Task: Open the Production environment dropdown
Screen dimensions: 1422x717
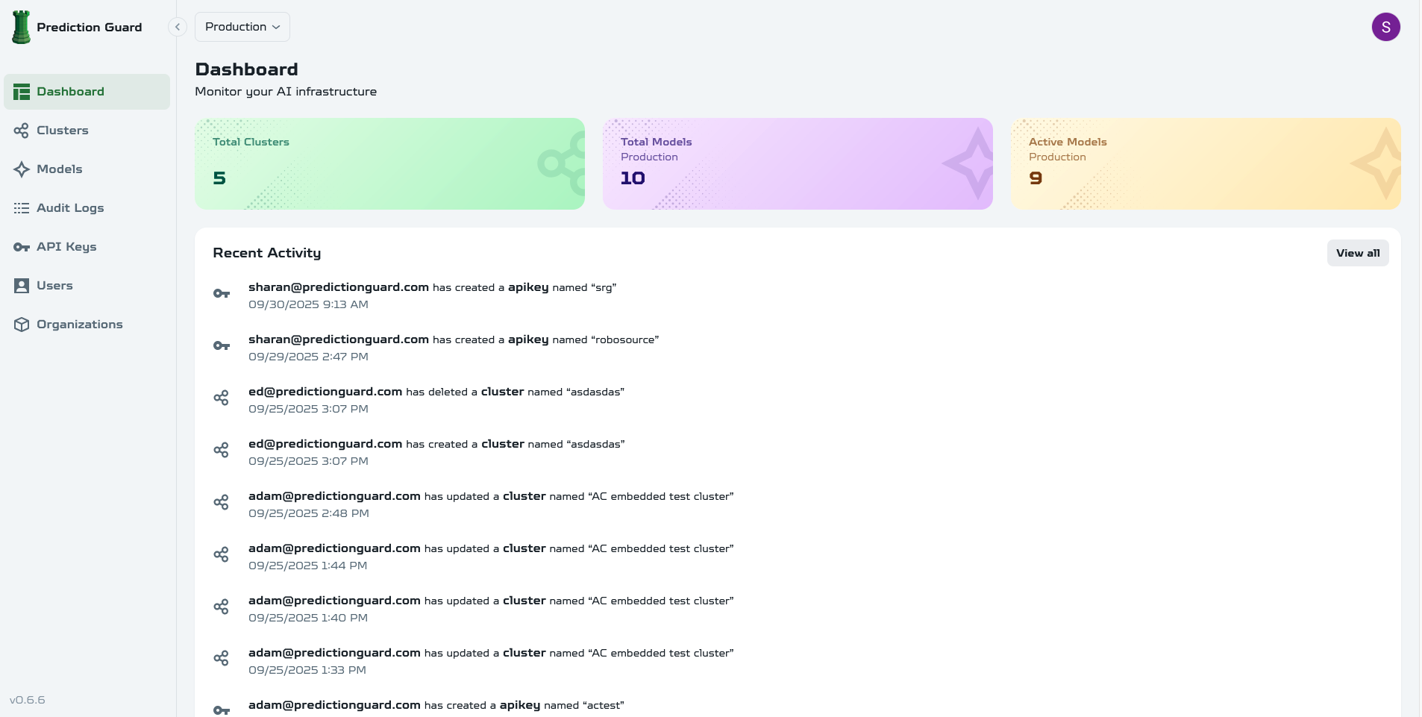Action: point(242,27)
